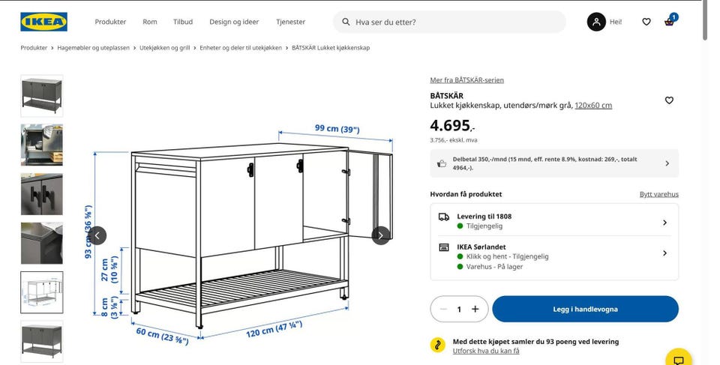
Task: Open the chat bubble icon
Action: [678, 360]
